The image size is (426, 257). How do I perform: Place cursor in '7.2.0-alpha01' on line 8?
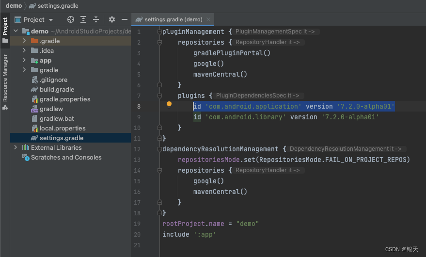click(x=366, y=106)
